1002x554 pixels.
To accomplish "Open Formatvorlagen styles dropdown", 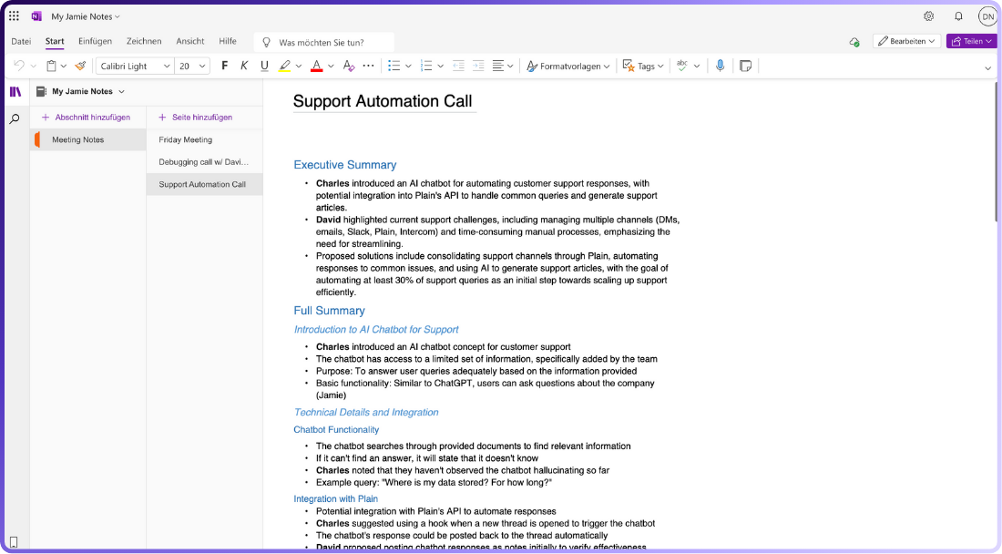I will (568, 66).
